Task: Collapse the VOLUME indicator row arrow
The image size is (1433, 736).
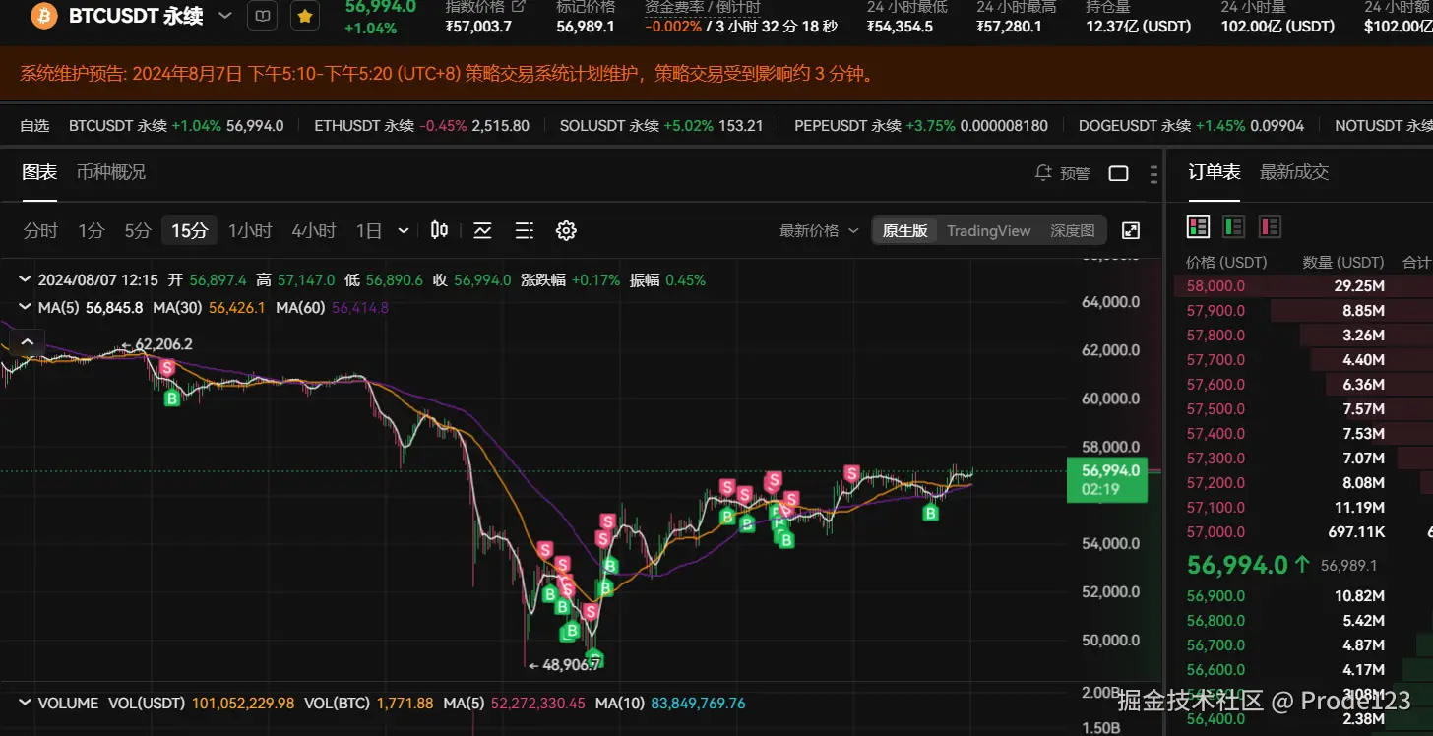Action: tap(26, 704)
